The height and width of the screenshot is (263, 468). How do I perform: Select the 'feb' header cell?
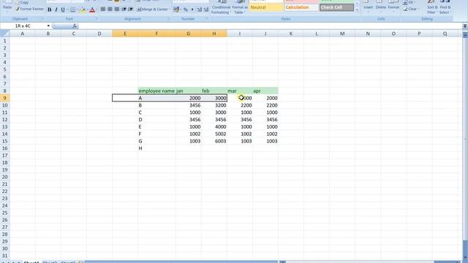(x=214, y=91)
